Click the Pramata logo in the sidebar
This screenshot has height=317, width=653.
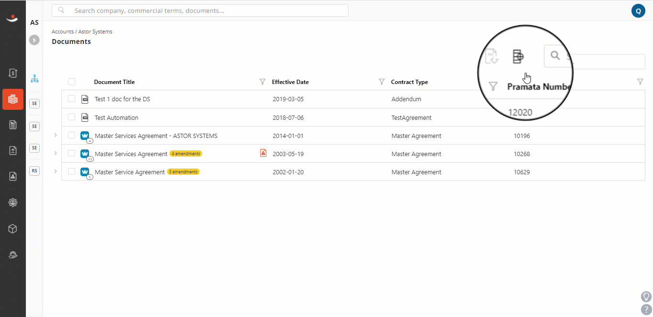(x=12, y=19)
